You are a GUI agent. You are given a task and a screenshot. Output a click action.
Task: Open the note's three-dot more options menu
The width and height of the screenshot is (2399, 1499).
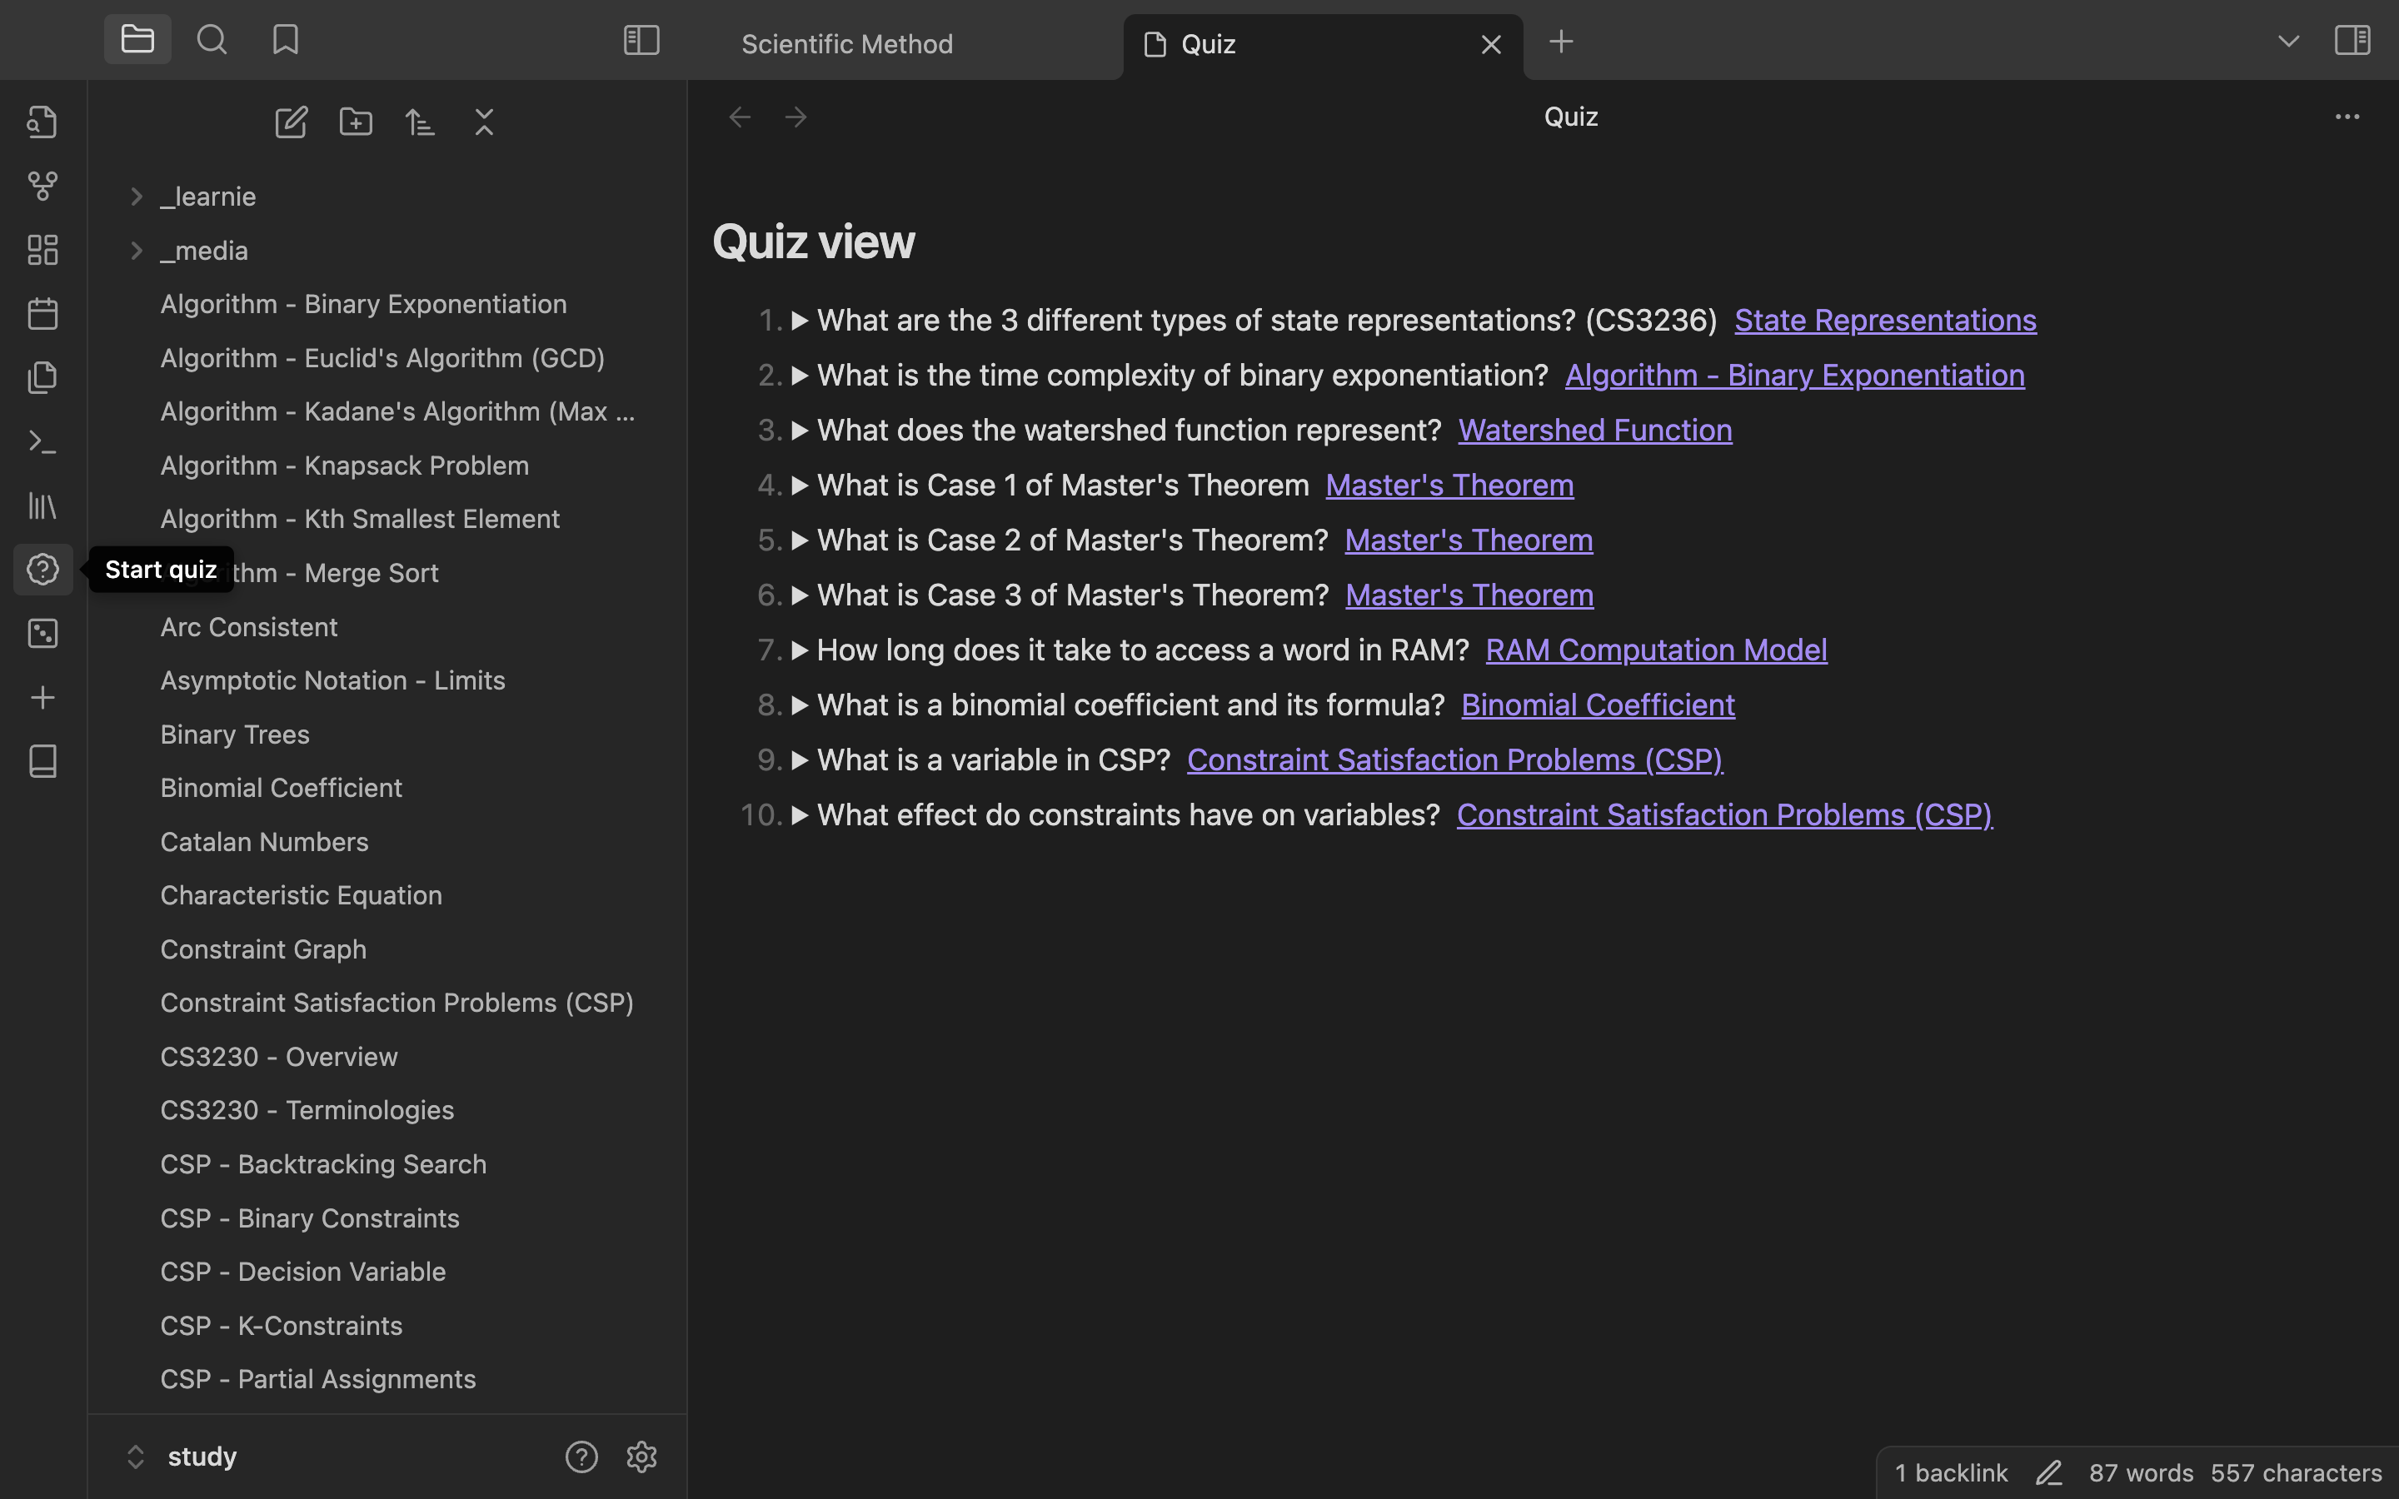point(2347,117)
